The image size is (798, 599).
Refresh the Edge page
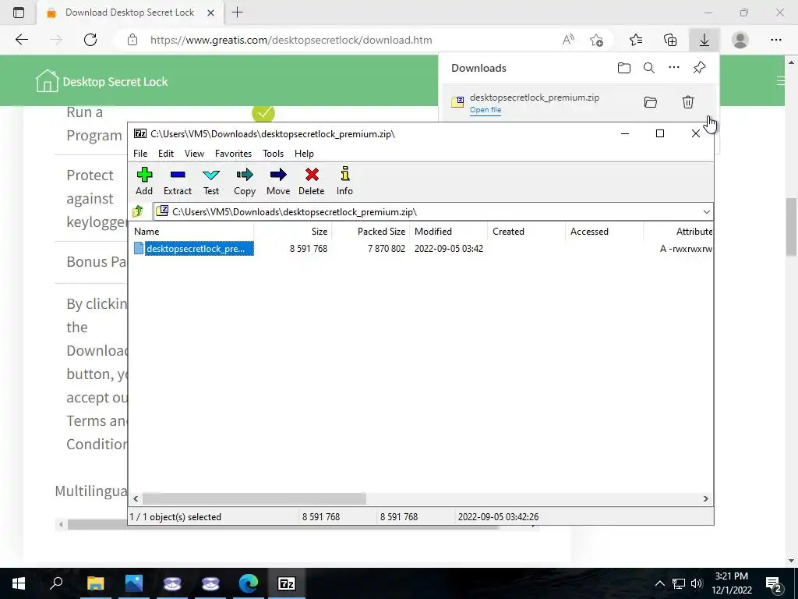(x=90, y=40)
